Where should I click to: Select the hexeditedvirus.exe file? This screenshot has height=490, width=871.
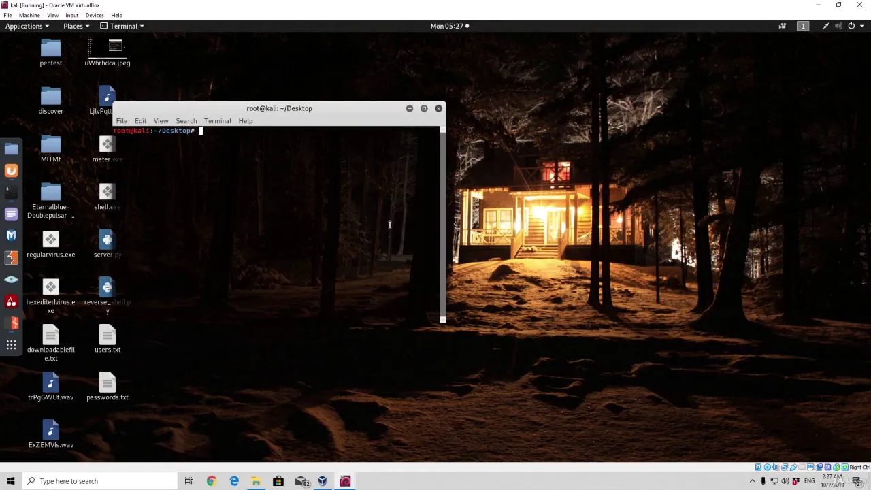click(50, 297)
